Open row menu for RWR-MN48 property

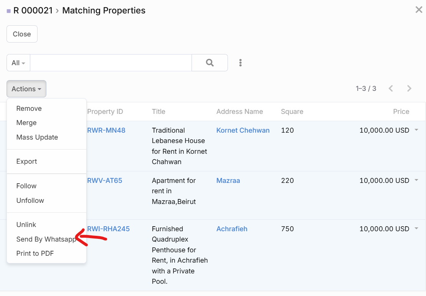tap(416, 130)
